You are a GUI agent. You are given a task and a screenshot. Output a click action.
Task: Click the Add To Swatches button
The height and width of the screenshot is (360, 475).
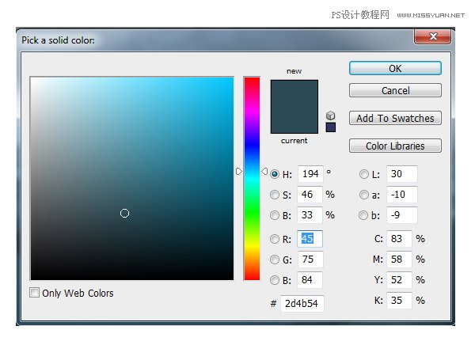coord(395,118)
